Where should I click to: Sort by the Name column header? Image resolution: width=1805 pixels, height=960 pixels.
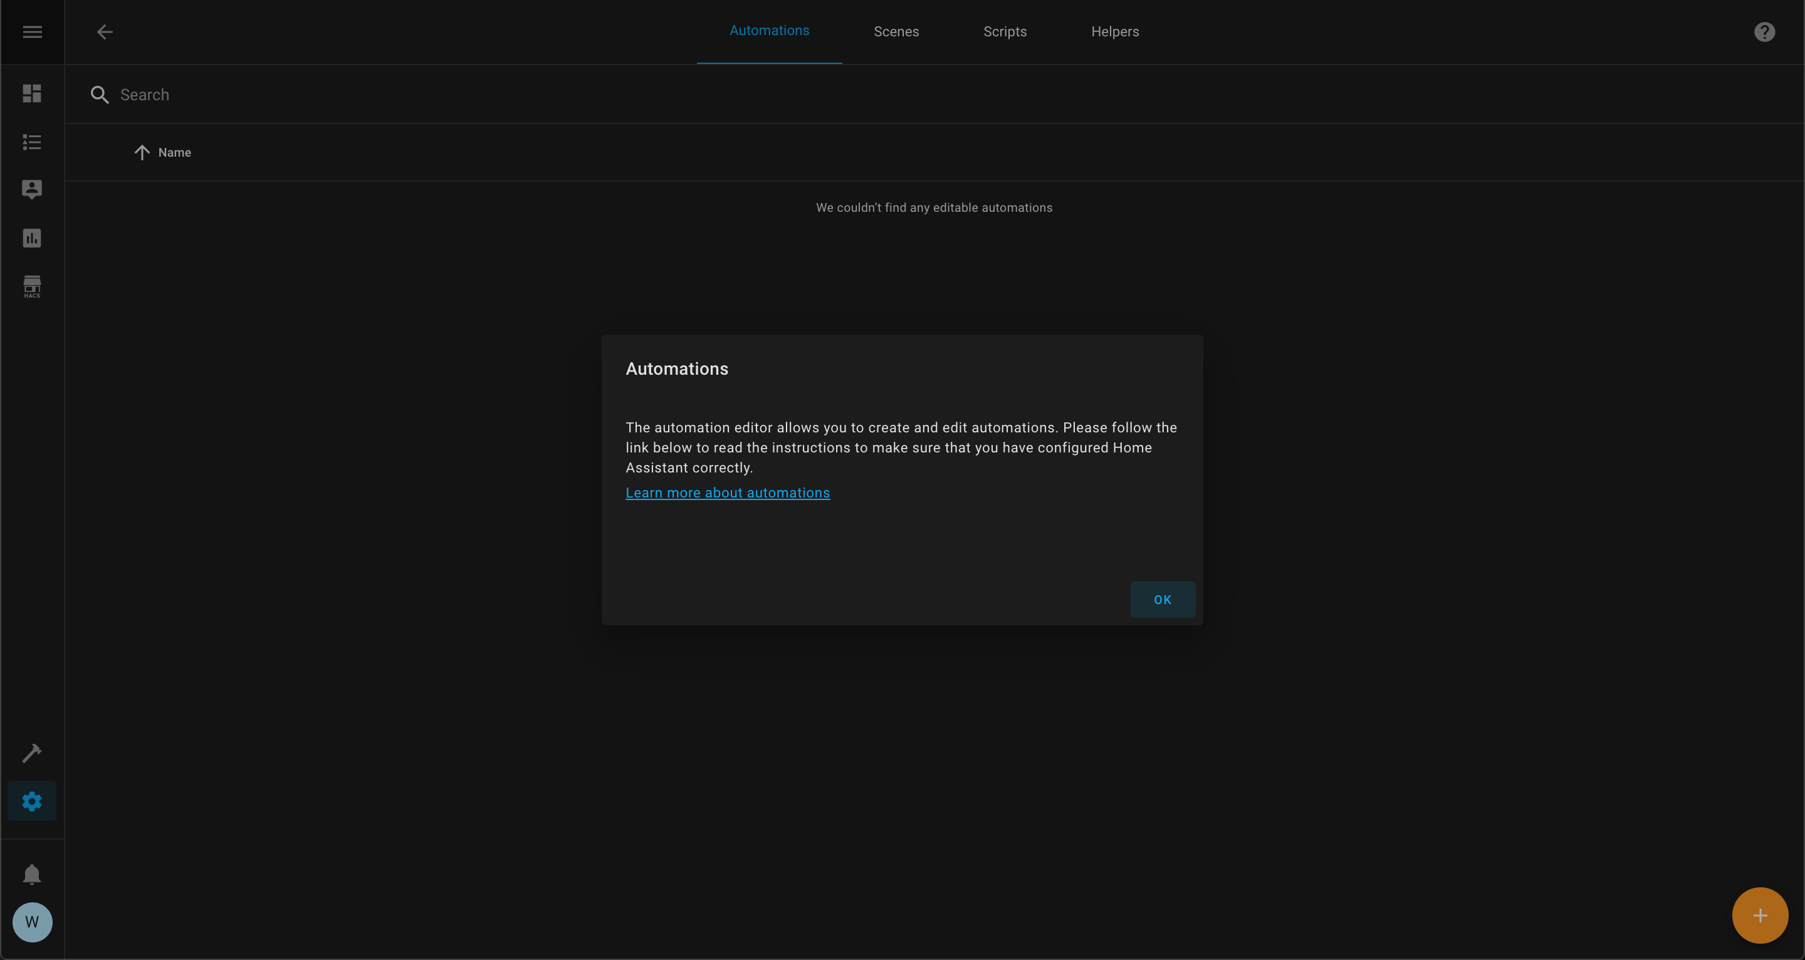174,153
